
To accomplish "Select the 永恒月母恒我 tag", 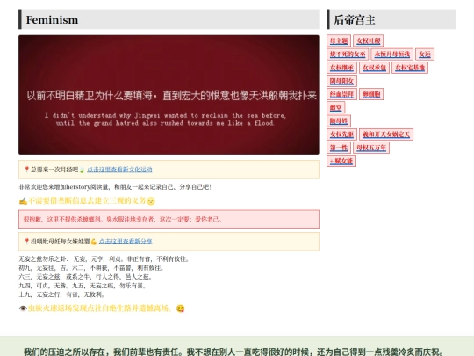I will [392, 54].
